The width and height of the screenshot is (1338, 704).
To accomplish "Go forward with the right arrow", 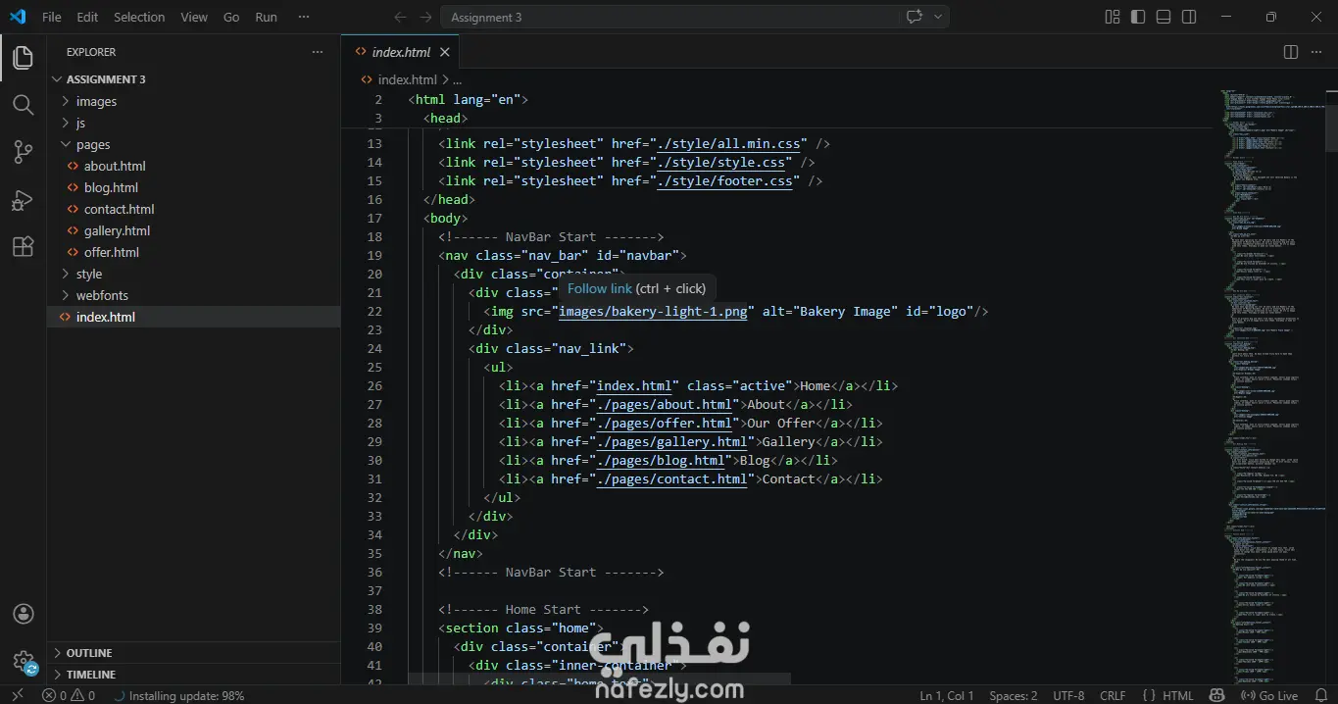I will pos(425,17).
